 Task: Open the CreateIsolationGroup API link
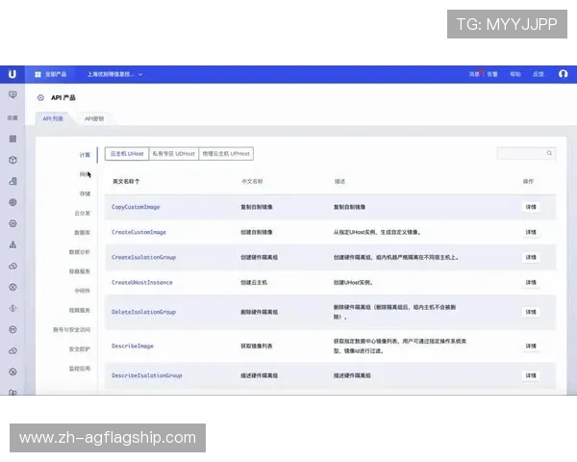(143, 257)
